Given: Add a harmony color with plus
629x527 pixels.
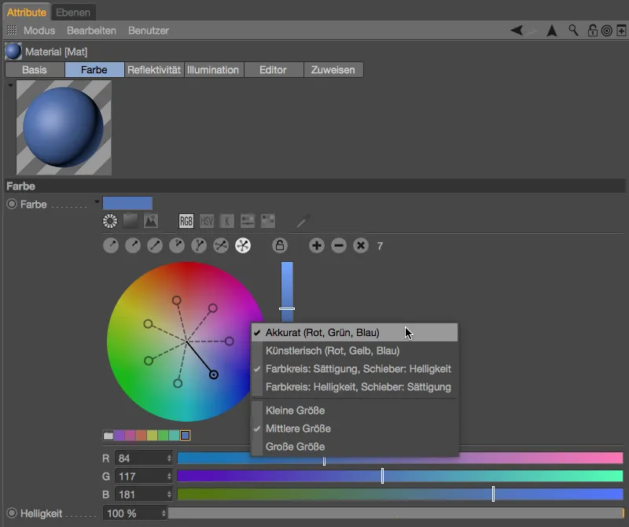Looking at the screenshot, I should point(317,245).
